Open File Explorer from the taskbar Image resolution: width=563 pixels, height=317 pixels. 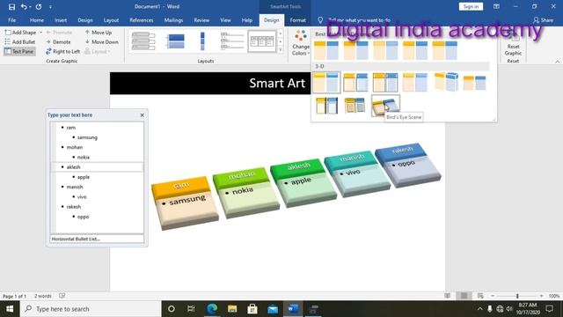232,309
